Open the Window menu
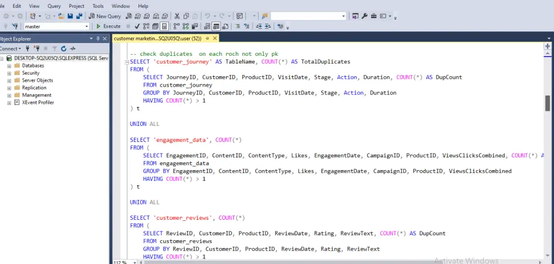 pos(120,6)
